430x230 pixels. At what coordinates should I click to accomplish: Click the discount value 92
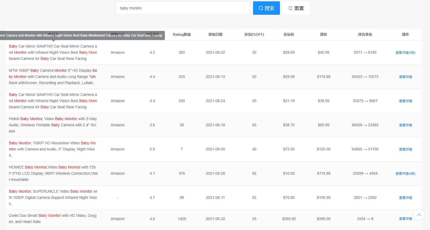254,173
